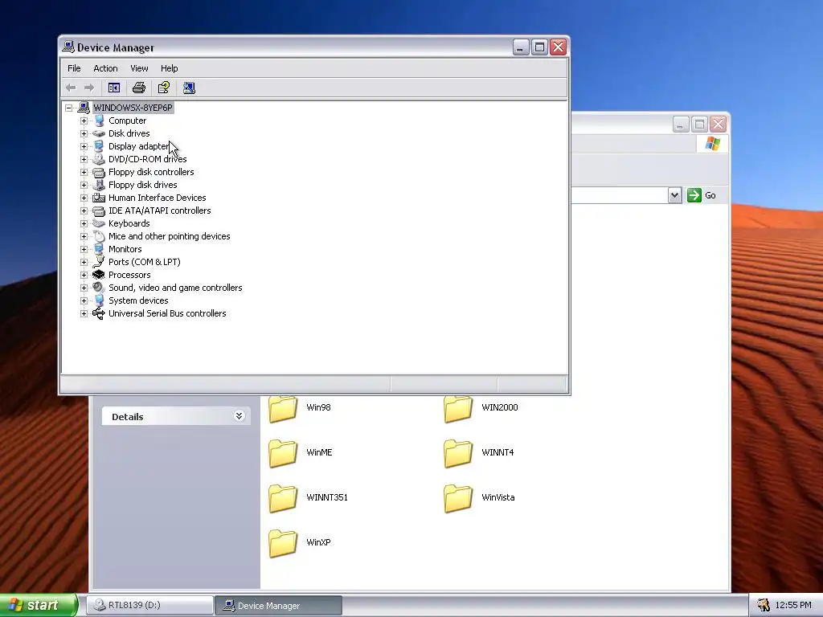
Task: Select the DVD/CD-ROM drives icon
Action: click(x=99, y=159)
